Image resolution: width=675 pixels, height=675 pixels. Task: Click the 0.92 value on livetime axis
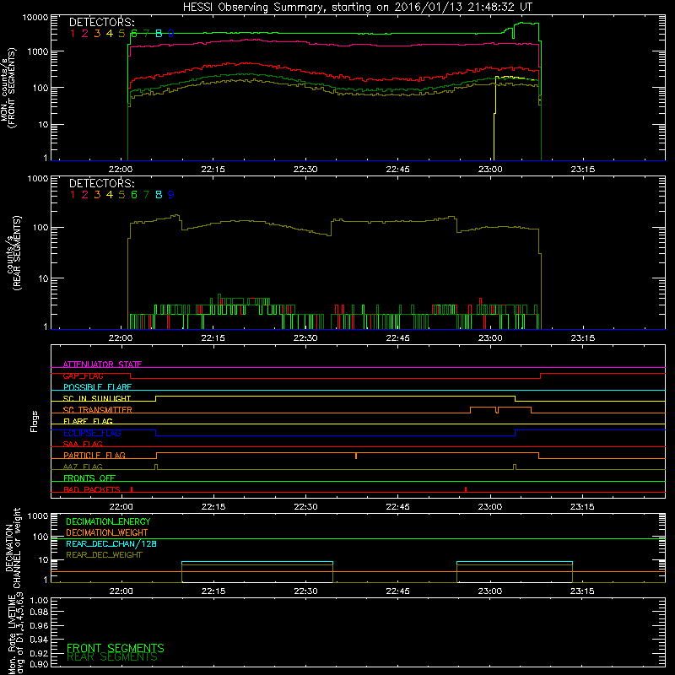click(x=39, y=653)
